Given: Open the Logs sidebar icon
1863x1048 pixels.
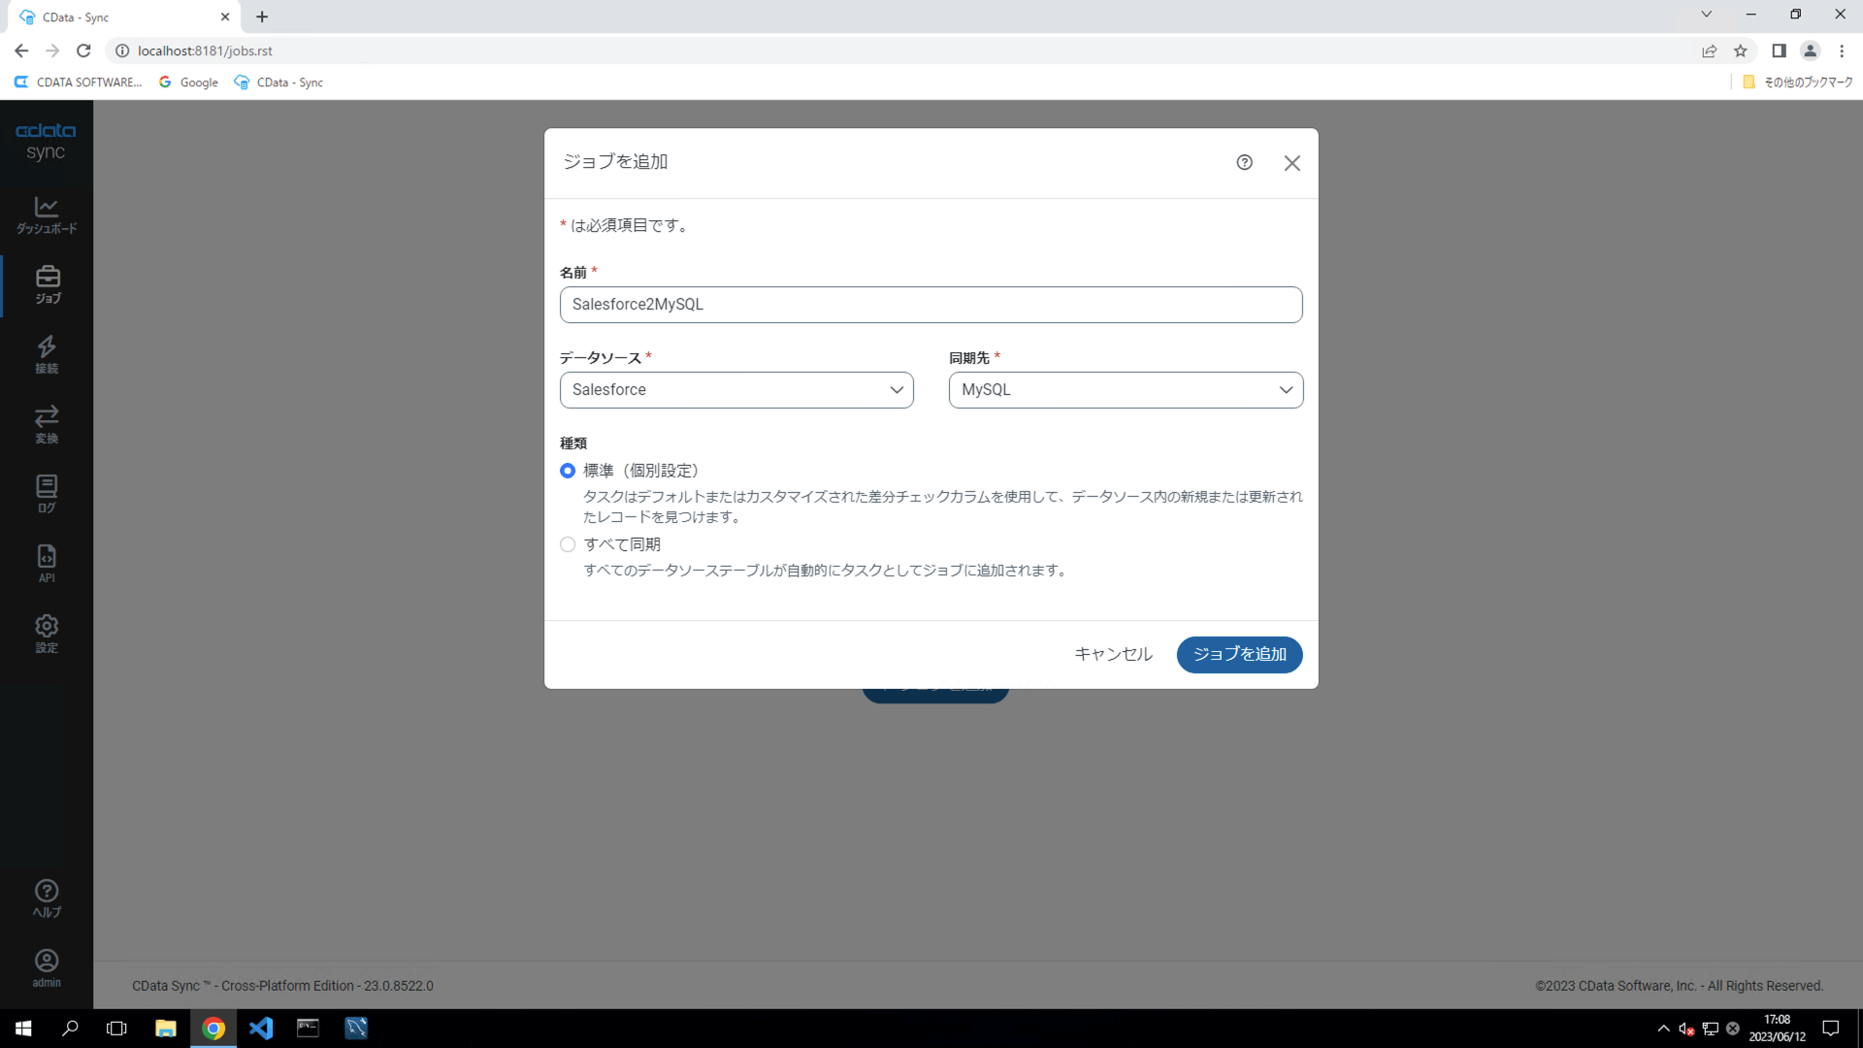Looking at the screenshot, I should [x=47, y=494].
